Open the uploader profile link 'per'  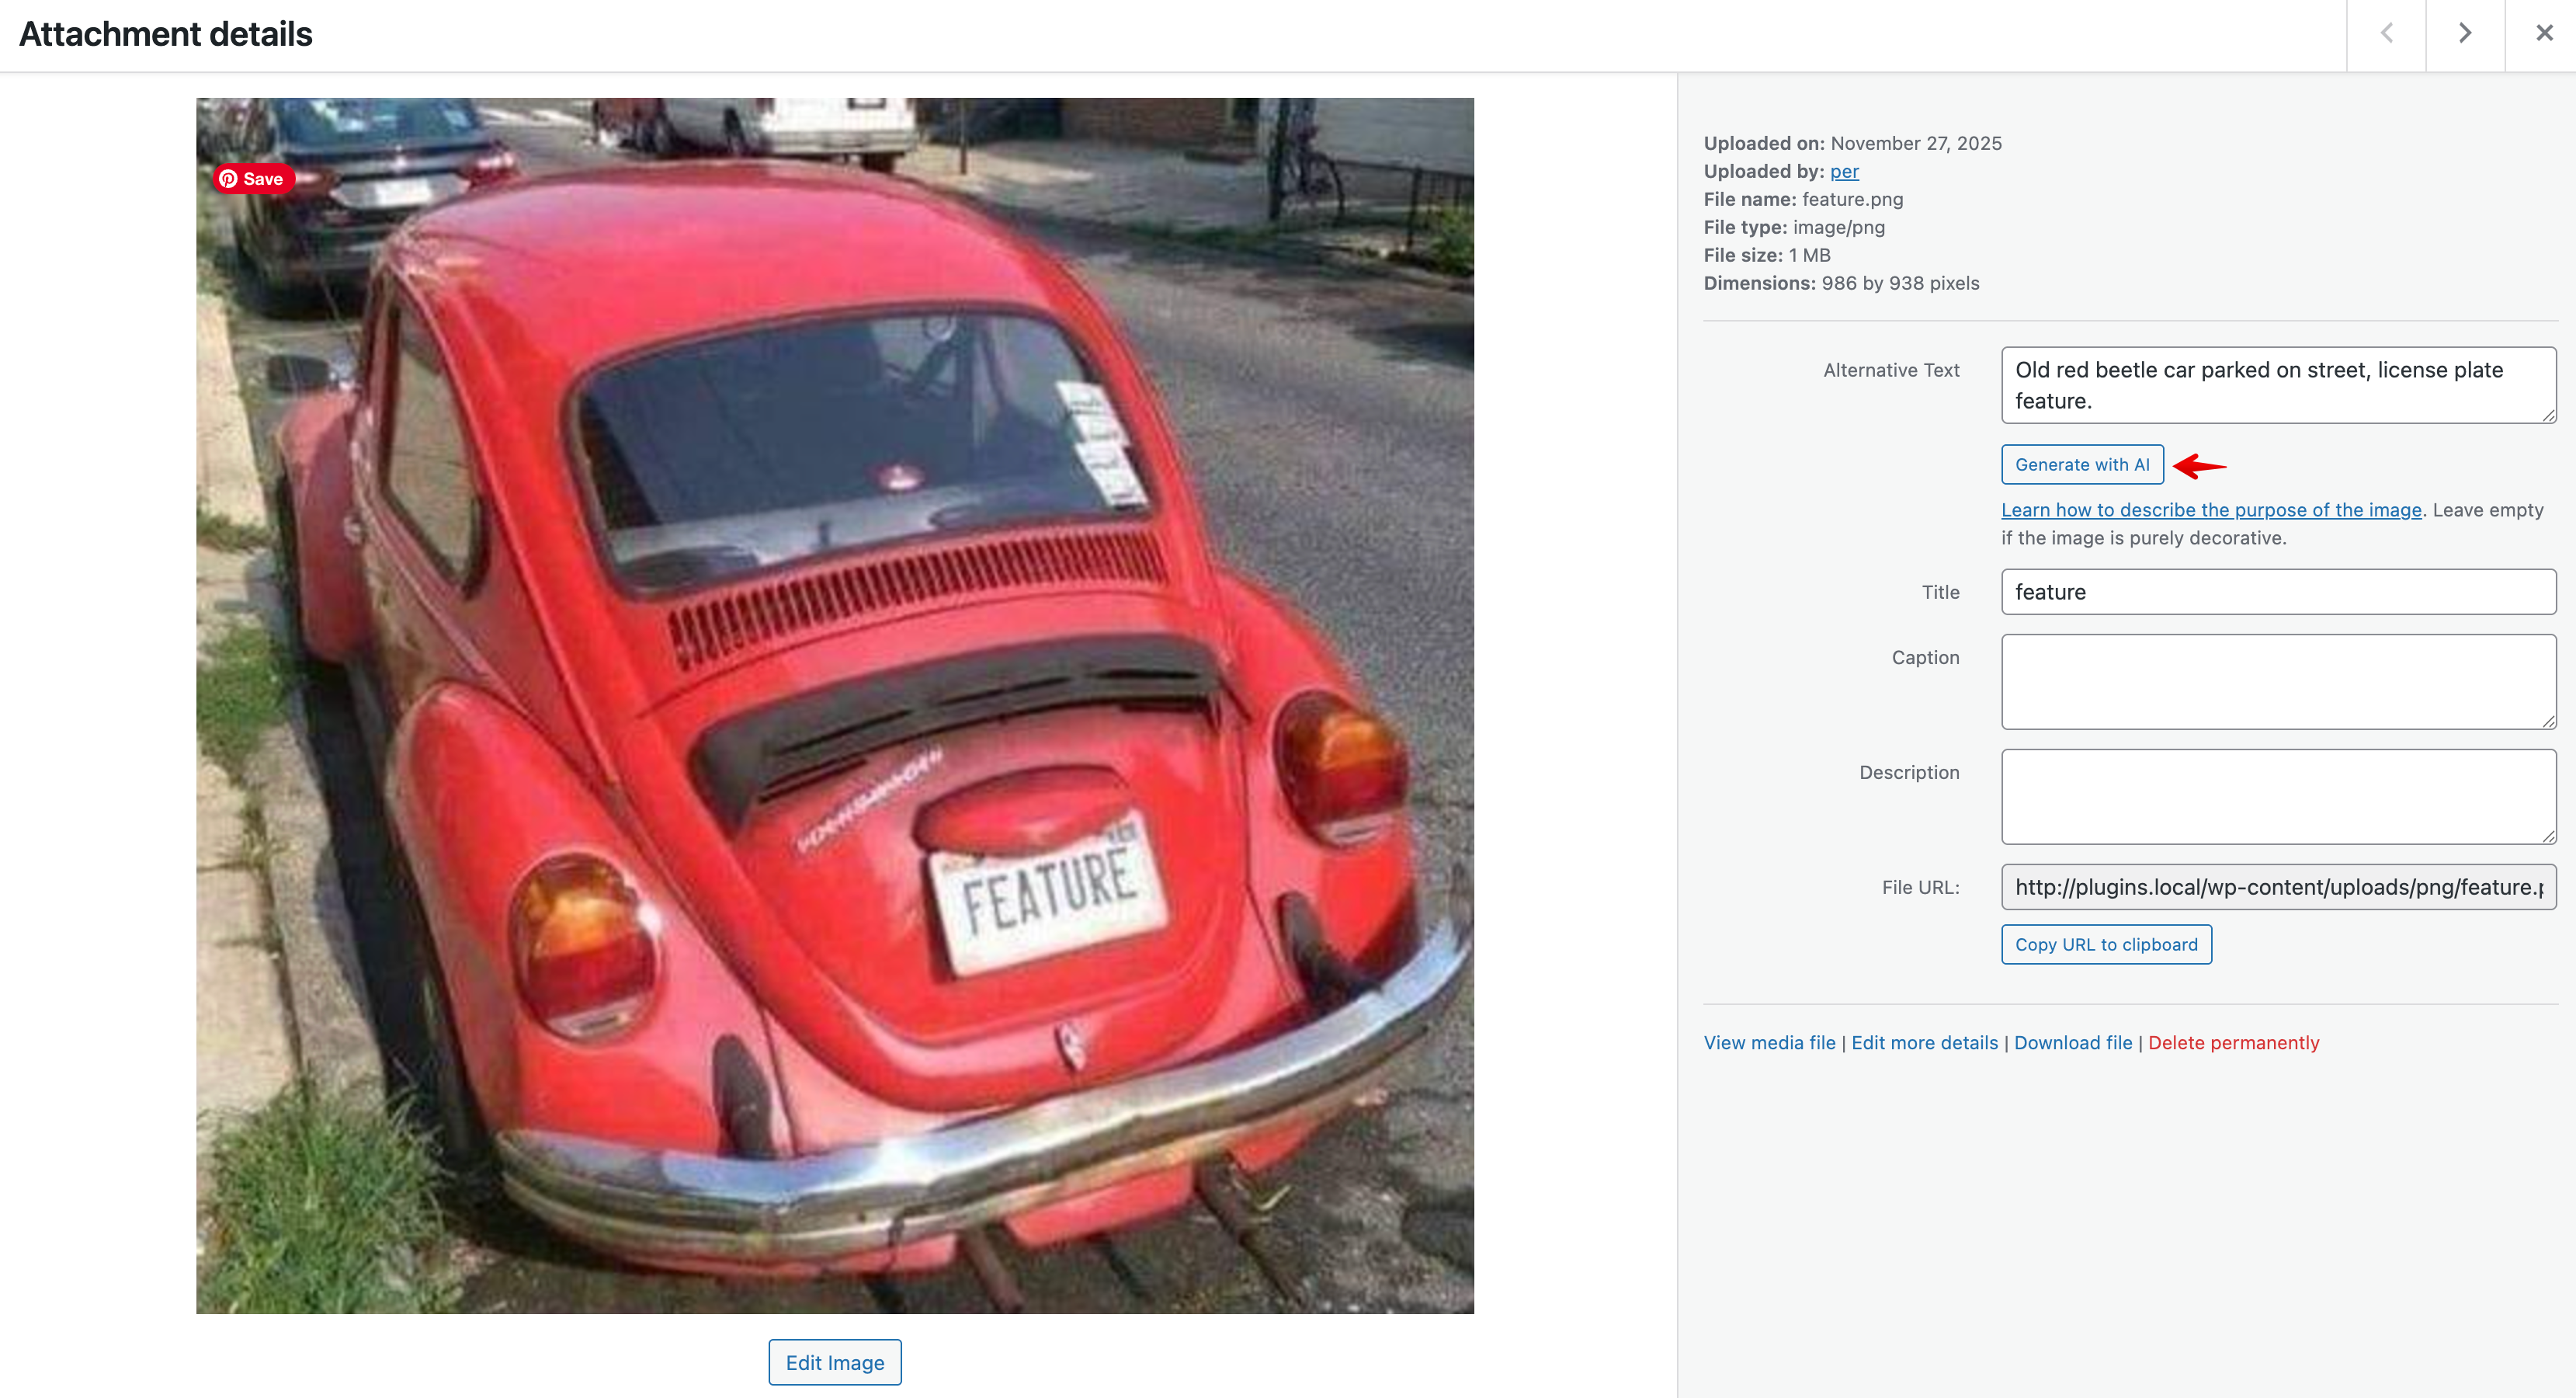[x=1844, y=171]
